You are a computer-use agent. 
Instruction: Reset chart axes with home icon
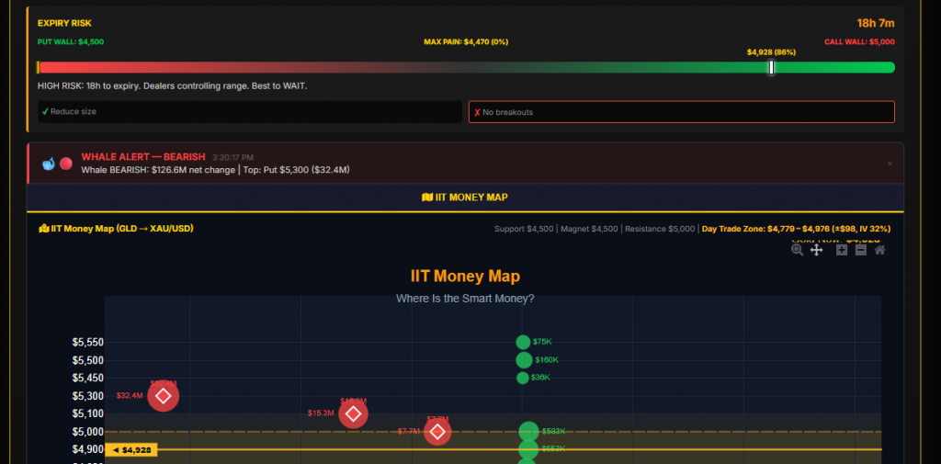(880, 250)
